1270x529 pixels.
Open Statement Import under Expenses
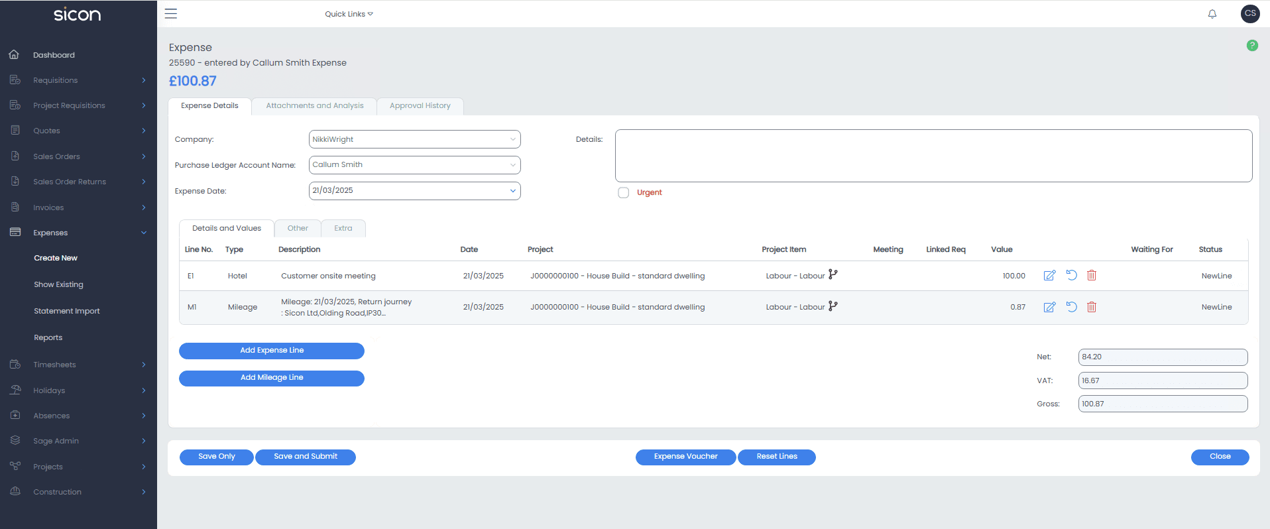coord(67,311)
